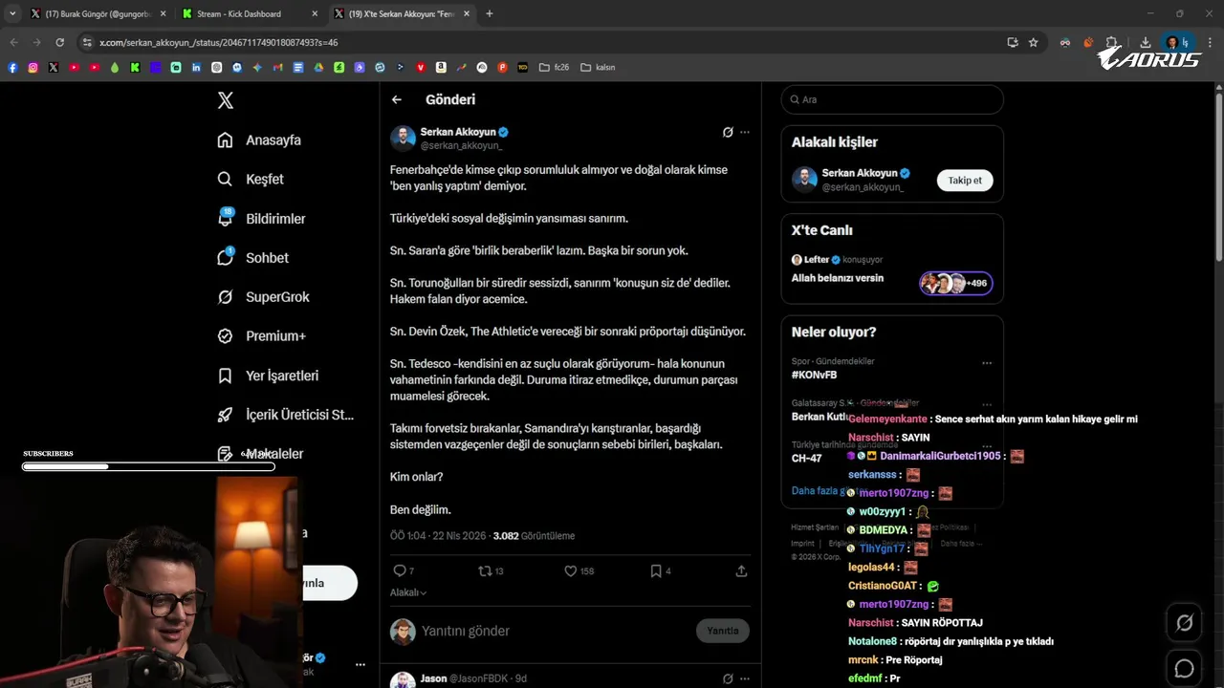Image resolution: width=1224 pixels, height=688 pixels.
Task: Open Premium+ in the sidebar
Action: 262,336
